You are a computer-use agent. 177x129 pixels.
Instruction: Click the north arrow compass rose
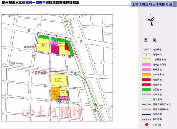click(151, 21)
